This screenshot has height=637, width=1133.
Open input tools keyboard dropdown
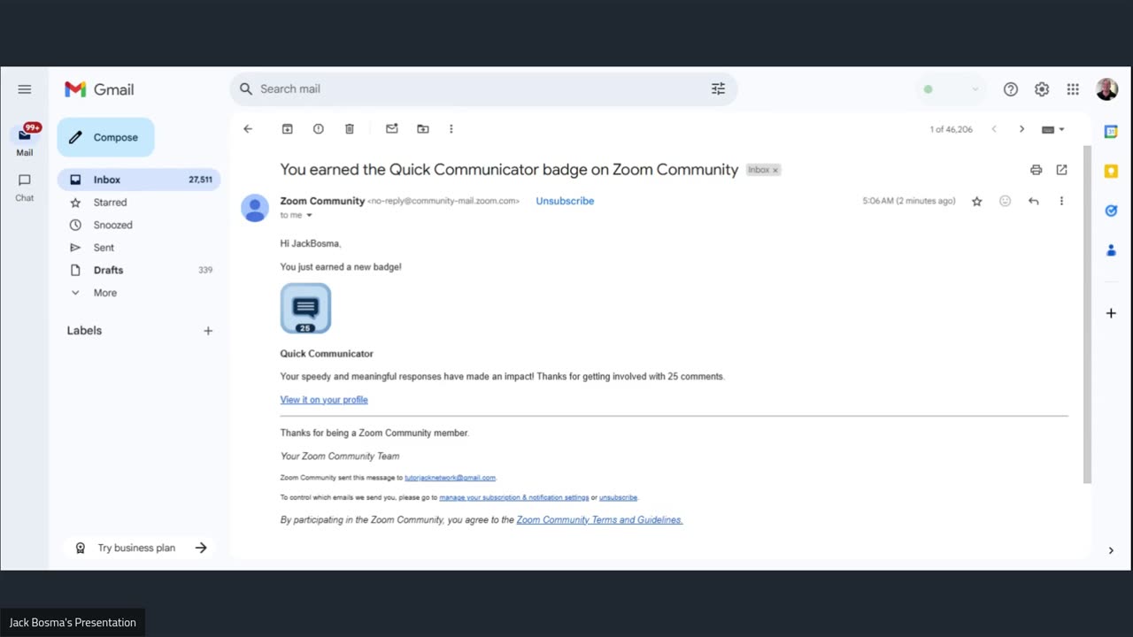click(1053, 129)
